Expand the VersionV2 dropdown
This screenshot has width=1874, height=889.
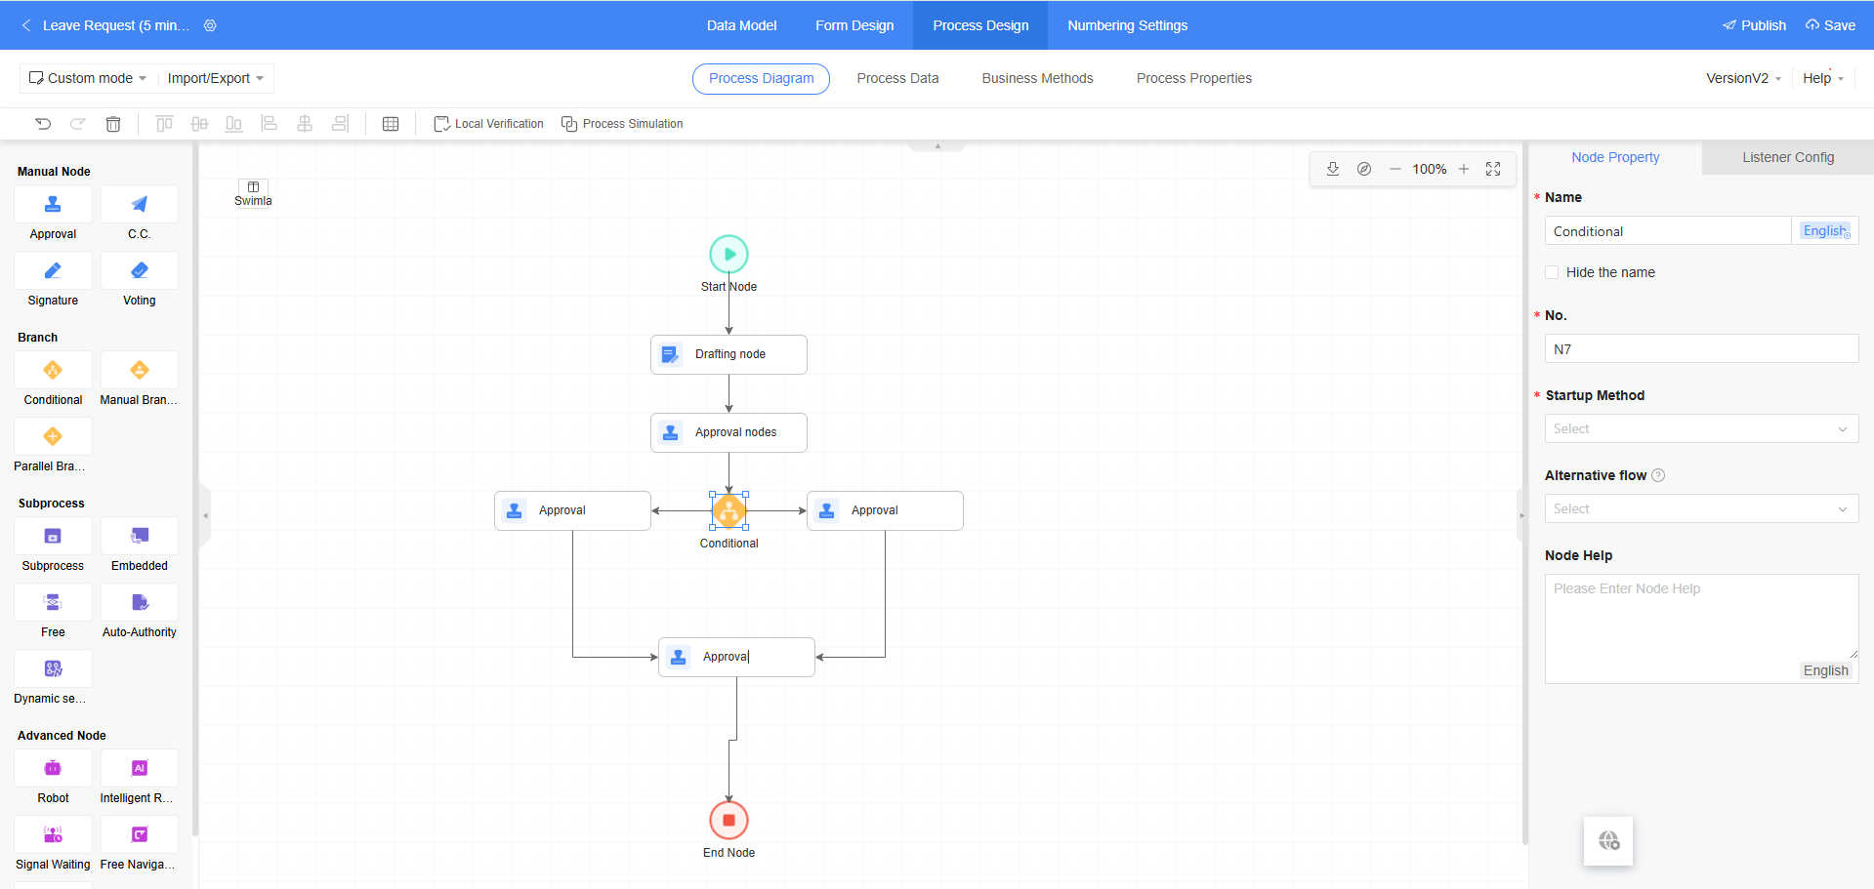pyautogui.click(x=1743, y=78)
